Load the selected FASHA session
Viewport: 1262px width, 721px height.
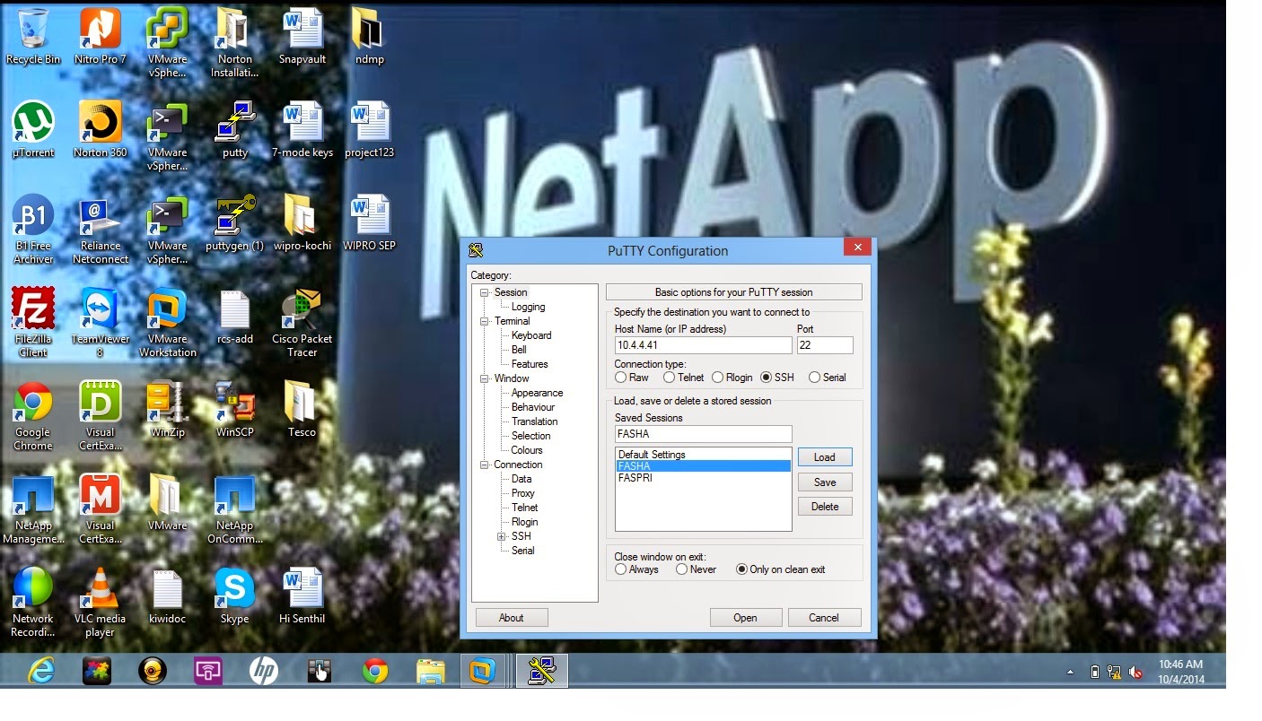(x=823, y=456)
